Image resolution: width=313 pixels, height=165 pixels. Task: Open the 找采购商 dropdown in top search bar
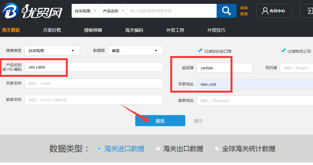tap(86, 11)
